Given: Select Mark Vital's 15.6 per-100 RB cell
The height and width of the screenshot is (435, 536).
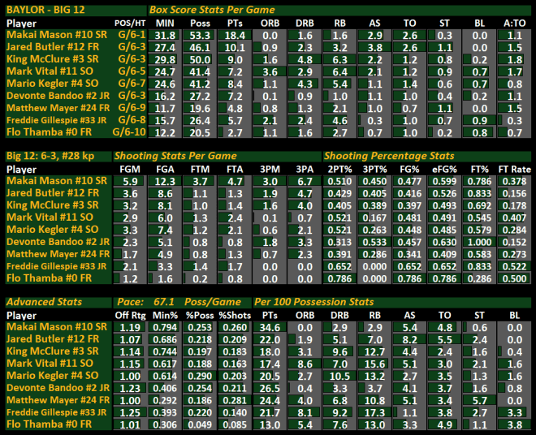Looking at the screenshot, I should [x=374, y=364].
